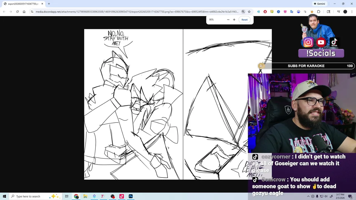Bookmark this page with the star icon
The width and height of the screenshot is (356, 200).
(249, 12)
